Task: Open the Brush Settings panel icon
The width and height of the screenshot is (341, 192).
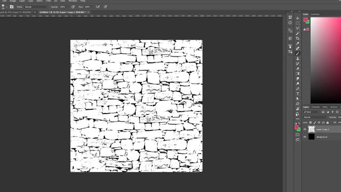Action: (x=290, y=46)
